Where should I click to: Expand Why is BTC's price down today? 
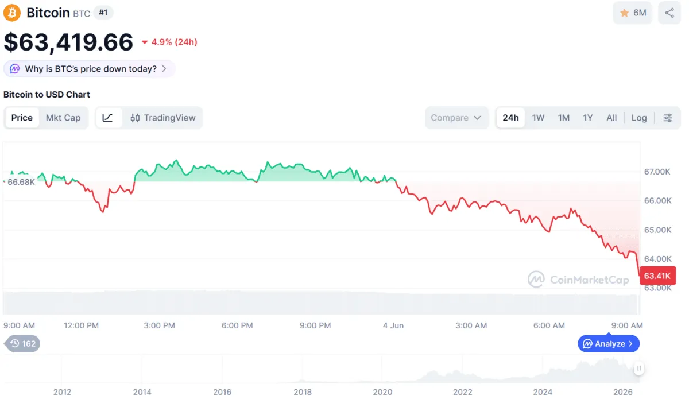(x=90, y=69)
